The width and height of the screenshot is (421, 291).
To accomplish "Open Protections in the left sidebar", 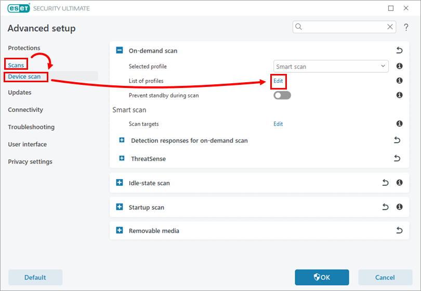I will pos(24,48).
